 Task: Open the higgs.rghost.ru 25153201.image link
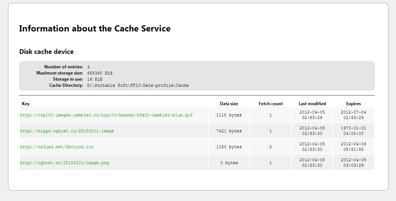(x=67, y=131)
